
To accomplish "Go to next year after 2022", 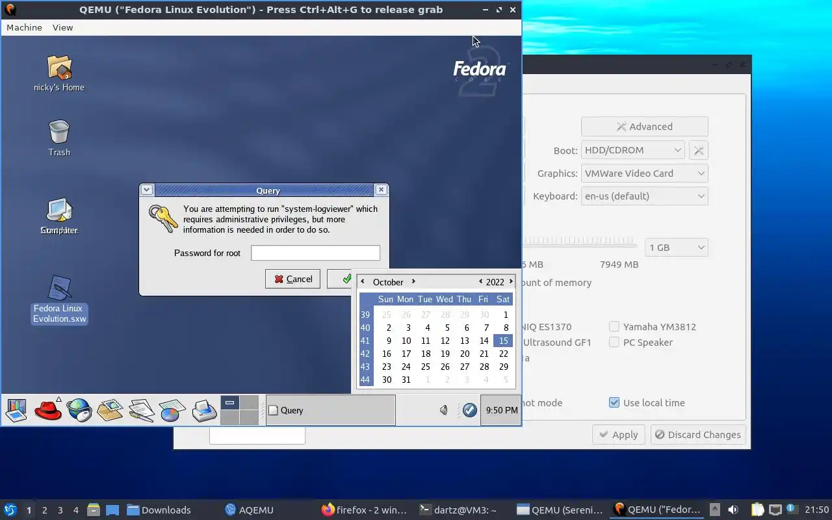I will (x=511, y=281).
